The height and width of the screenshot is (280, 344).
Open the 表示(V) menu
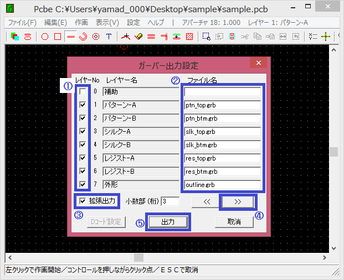coord(107,23)
